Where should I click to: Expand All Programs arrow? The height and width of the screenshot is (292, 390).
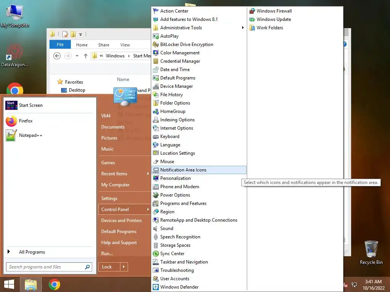[x=9, y=252]
